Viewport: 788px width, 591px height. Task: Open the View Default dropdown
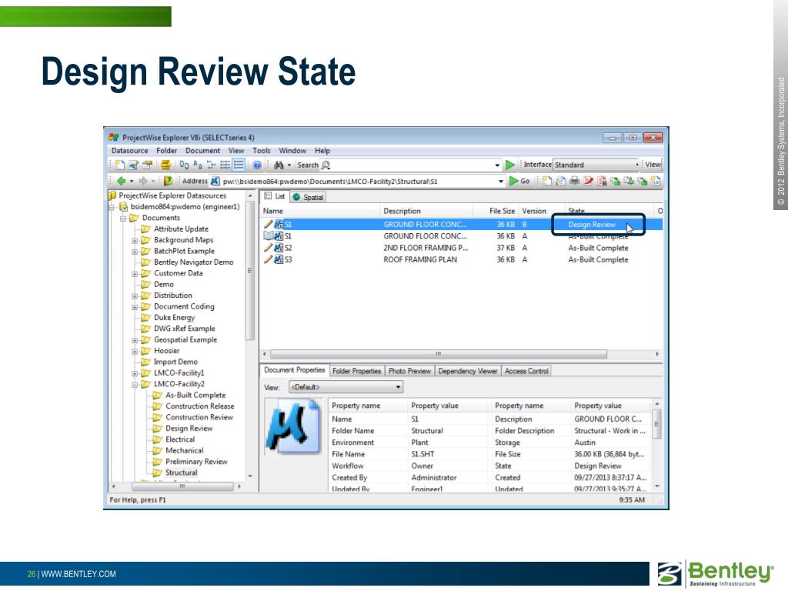(x=346, y=387)
